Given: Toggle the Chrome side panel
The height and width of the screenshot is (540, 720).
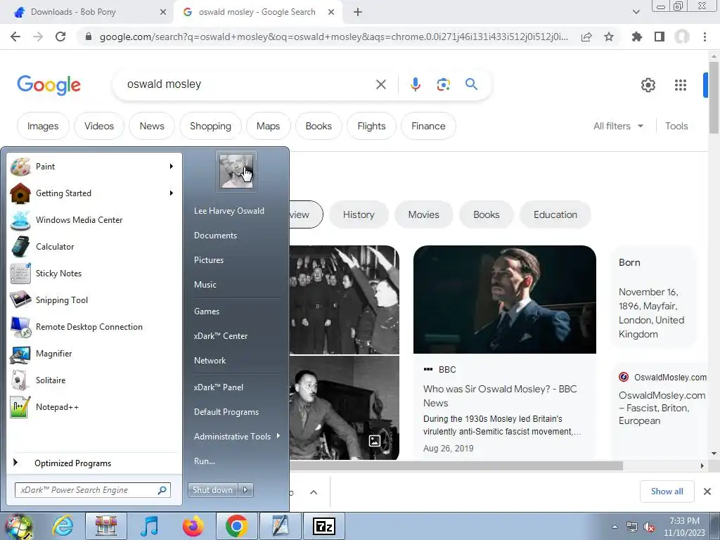Looking at the screenshot, I should (x=660, y=37).
